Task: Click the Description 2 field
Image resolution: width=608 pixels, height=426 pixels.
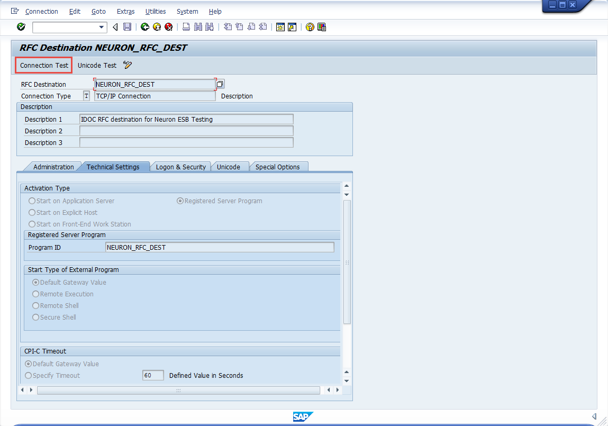Action: coord(186,131)
